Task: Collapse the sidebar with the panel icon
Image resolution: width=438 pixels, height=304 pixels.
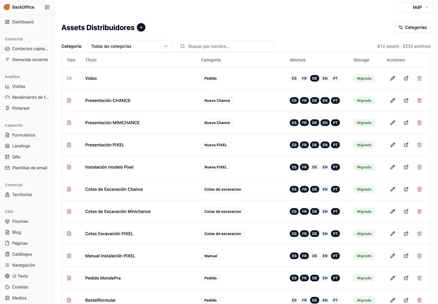Action: (x=47, y=7)
